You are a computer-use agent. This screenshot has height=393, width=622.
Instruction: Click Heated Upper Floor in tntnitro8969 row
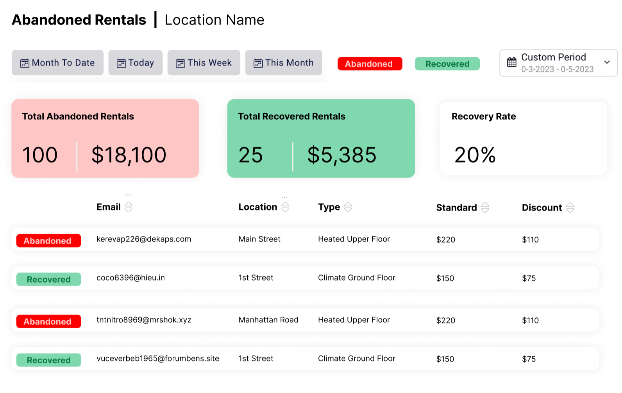(x=354, y=320)
